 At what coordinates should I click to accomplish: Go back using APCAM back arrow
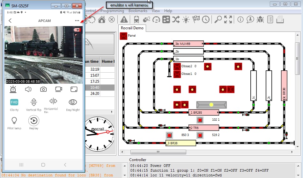click(10, 21)
